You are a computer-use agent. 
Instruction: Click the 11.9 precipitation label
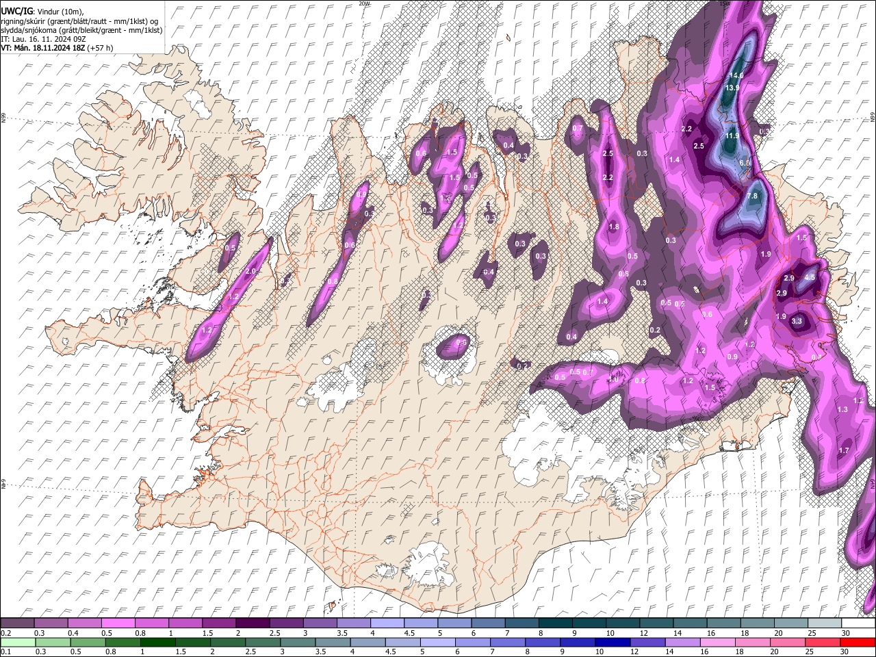(x=732, y=136)
